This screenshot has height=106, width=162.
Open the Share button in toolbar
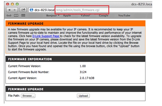click(x=23, y=10)
